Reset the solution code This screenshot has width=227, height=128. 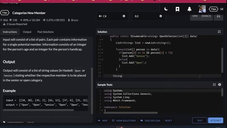(x=168, y=121)
